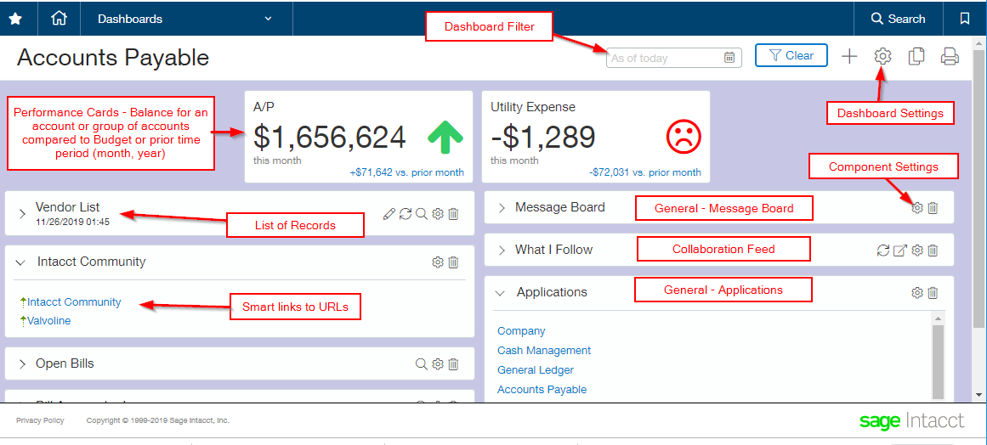Image resolution: width=987 pixels, height=445 pixels.
Task: Delete the Vendor List component
Action: click(453, 214)
